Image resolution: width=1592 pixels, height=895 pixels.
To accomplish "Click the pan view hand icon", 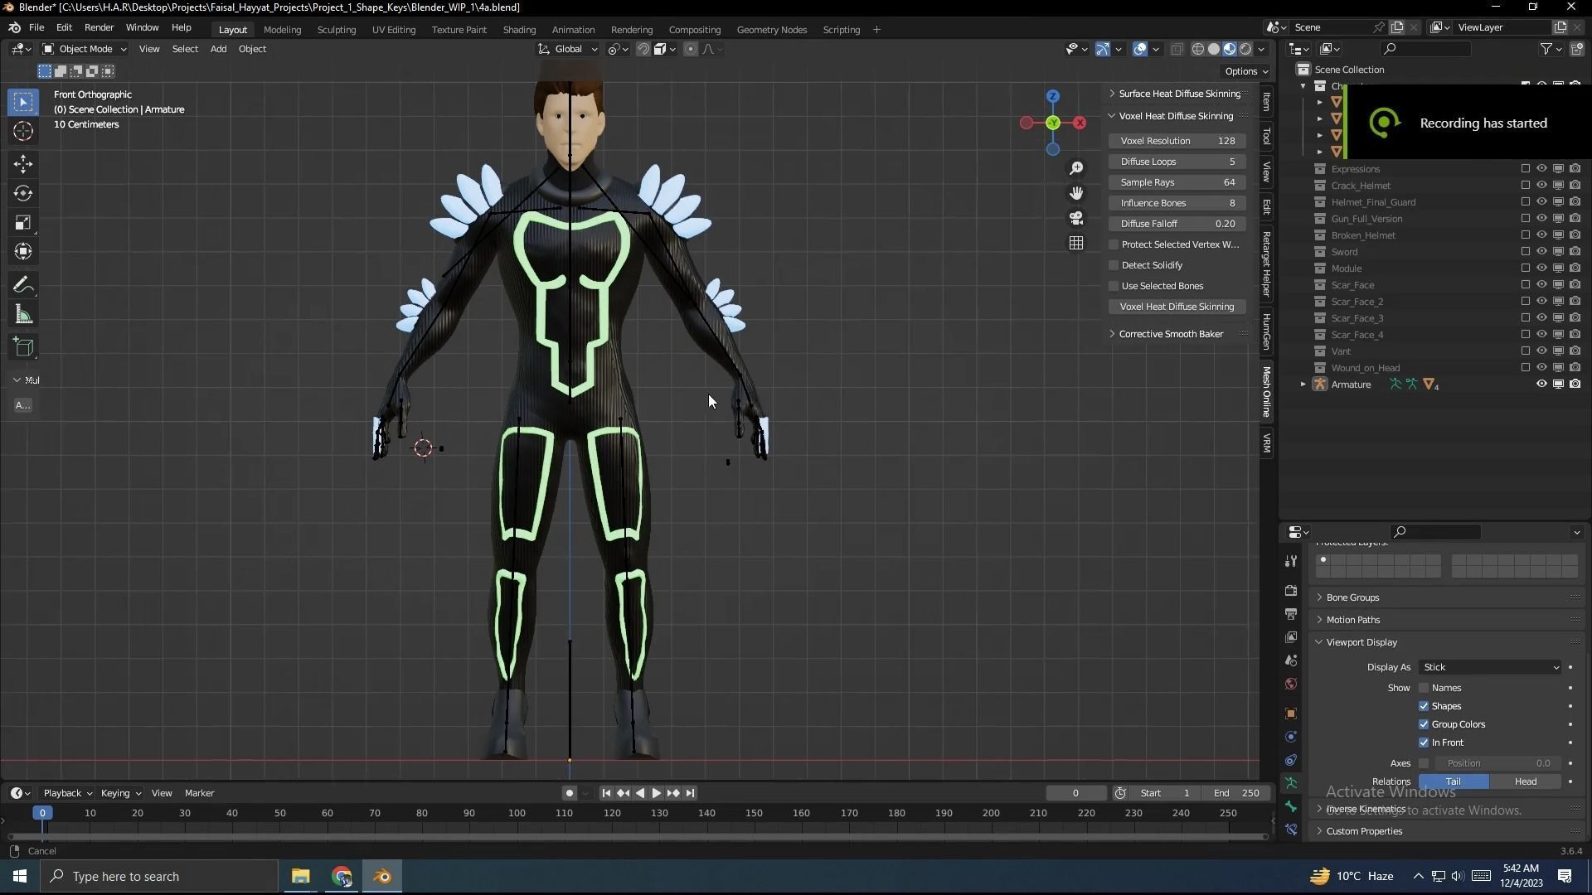I will pyautogui.click(x=1076, y=193).
